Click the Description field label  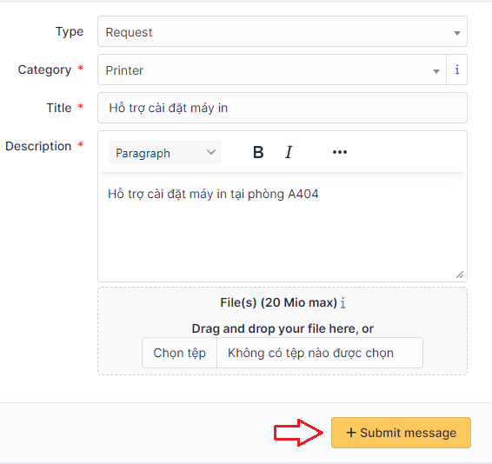pyautogui.click(x=38, y=146)
